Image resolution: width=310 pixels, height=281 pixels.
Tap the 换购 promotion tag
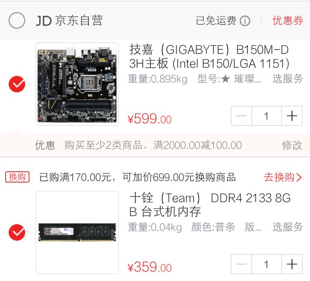tap(17, 177)
